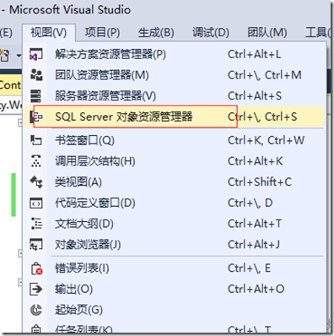Click the error list icon beside 错误列表
334x336 pixels.
36,268
